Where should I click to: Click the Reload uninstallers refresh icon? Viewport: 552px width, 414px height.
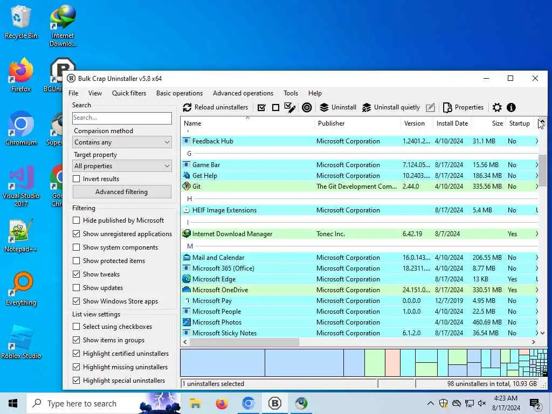(x=187, y=107)
